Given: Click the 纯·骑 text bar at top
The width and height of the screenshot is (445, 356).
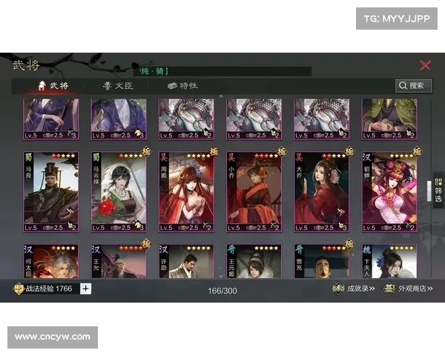Looking at the screenshot, I should coord(222,71).
